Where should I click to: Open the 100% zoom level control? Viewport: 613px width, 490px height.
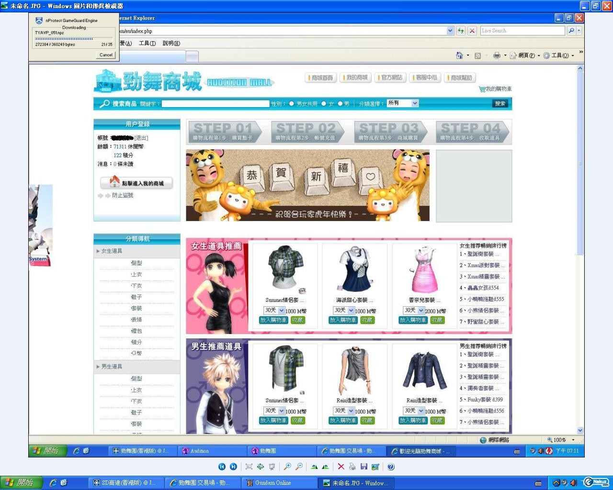[x=560, y=440]
